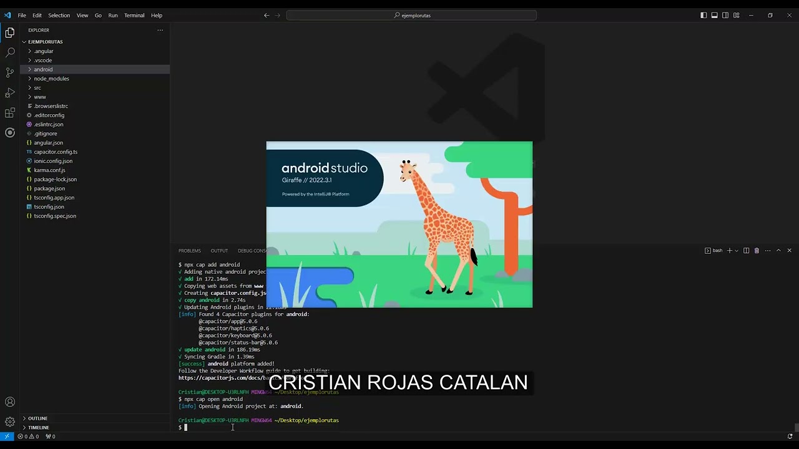Click the Explorer more actions ellipsis
The image size is (799, 449).
(160, 30)
